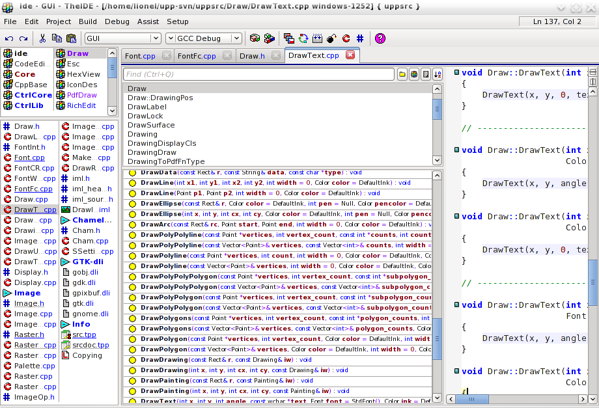Click the yellow folder icon beside Find
Image resolution: width=599 pixels, height=408 pixels.
click(x=402, y=74)
